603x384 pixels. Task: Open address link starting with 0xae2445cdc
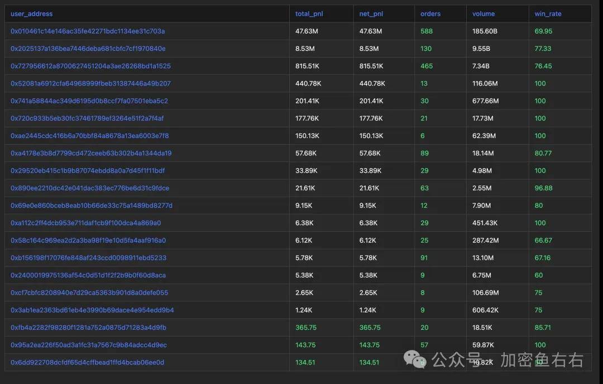(x=89, y=136)
